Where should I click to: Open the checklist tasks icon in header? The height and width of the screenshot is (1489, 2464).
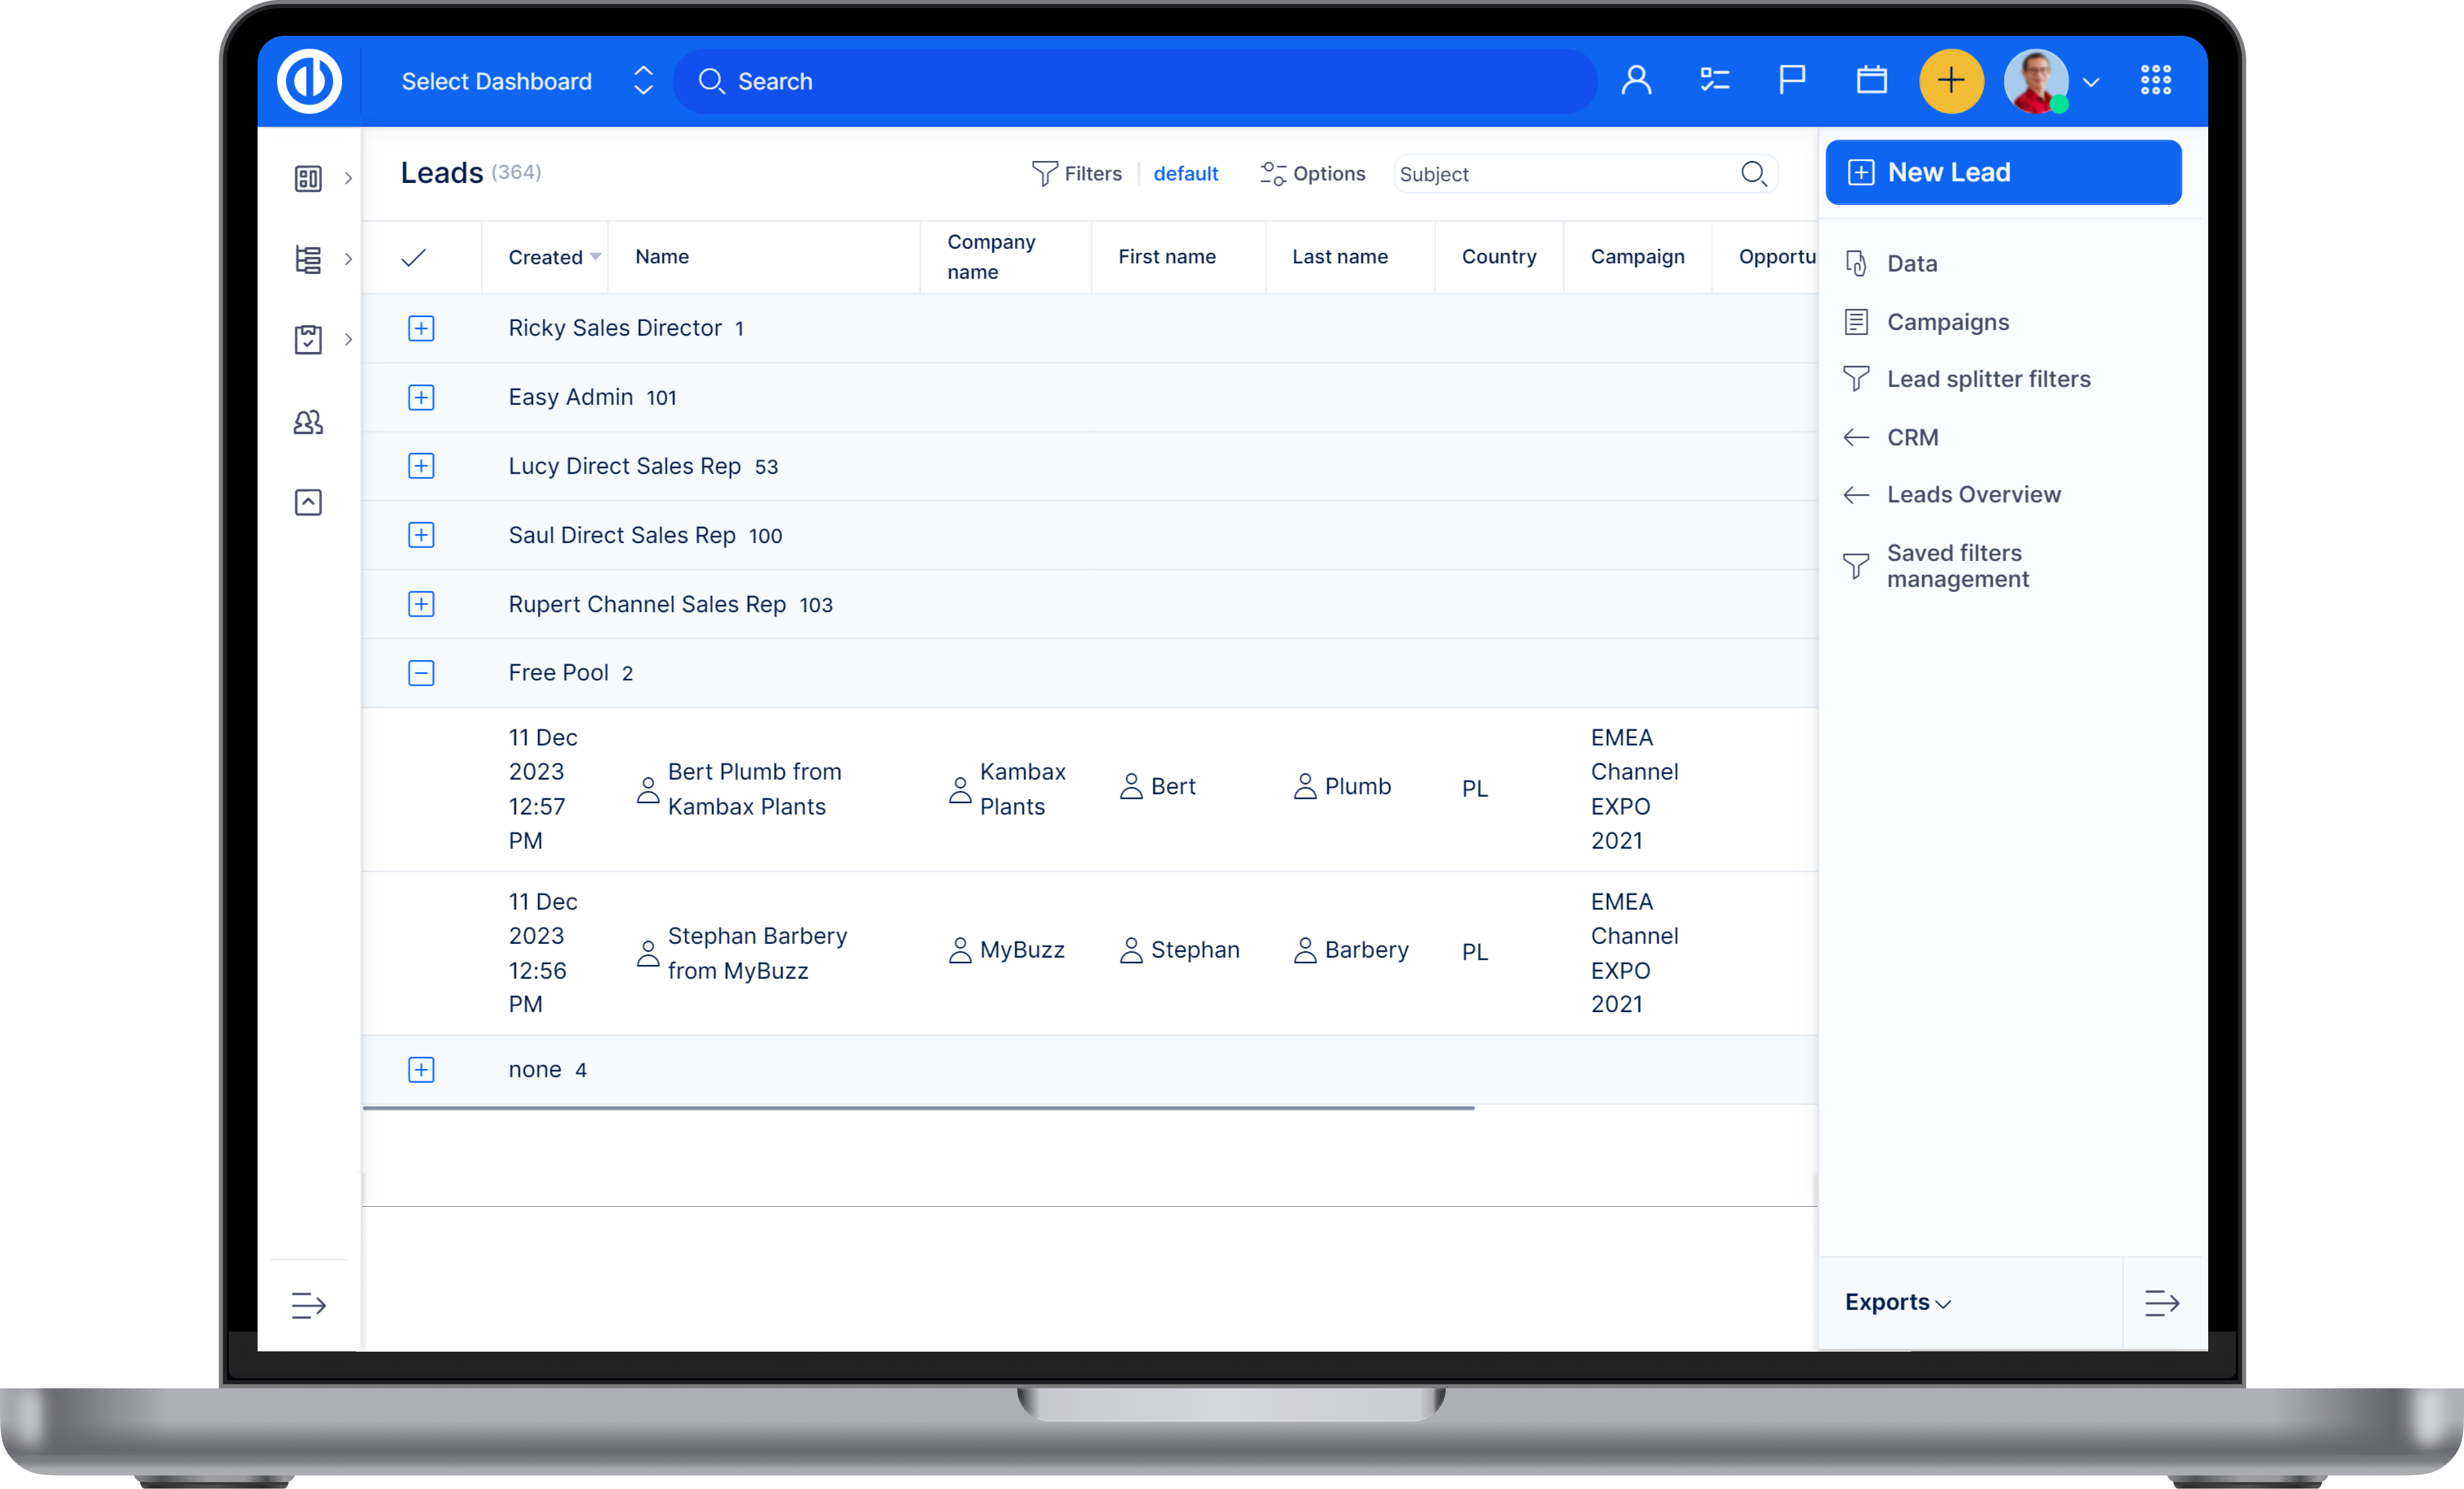click(x=1714, y=80)
